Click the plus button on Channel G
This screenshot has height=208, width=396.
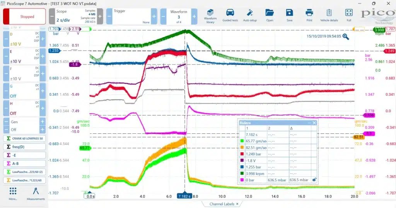point(43,91)
